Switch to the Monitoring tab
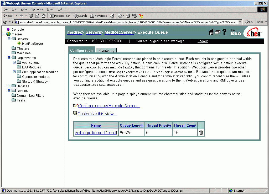 (x=106, y=50)
